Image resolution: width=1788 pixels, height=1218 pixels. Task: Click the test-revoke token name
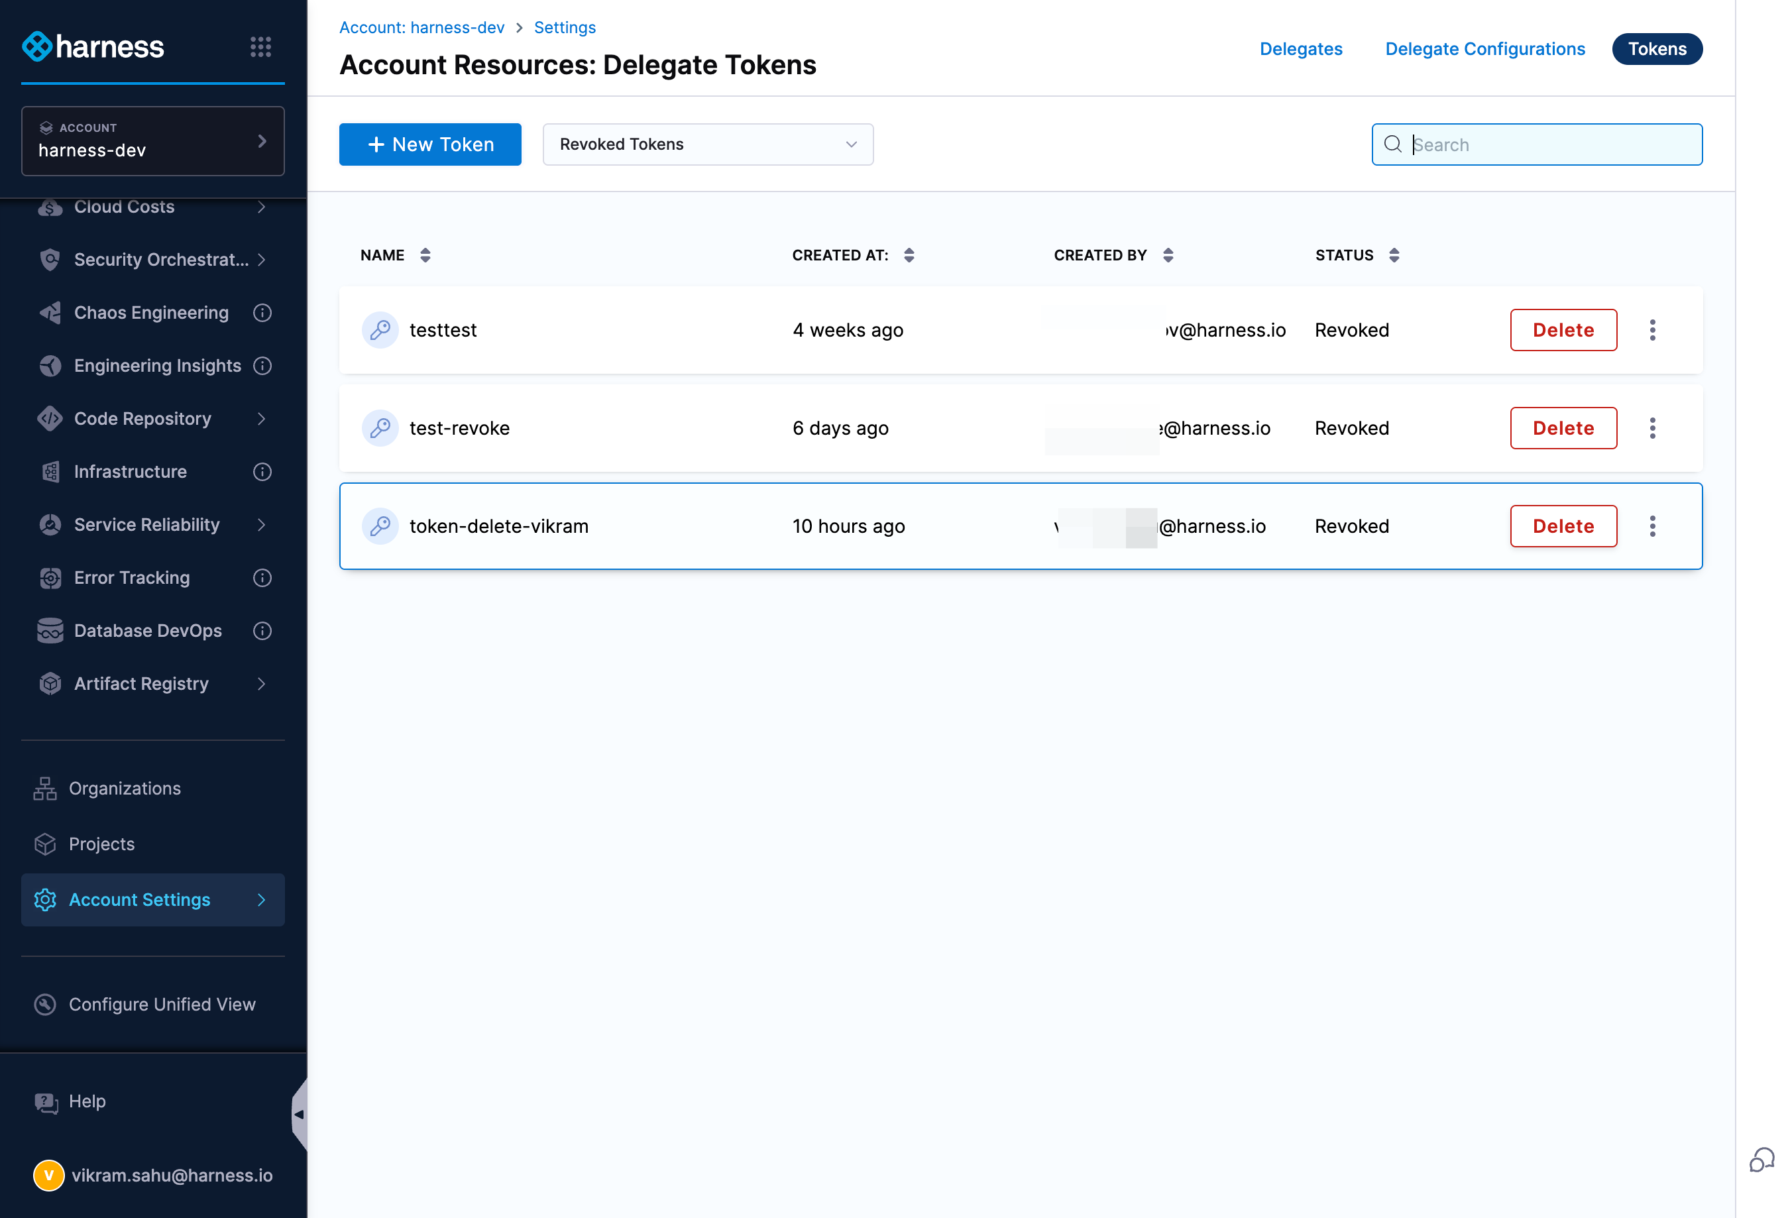[x=459, y=428]
